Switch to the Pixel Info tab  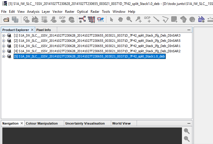pyautogui.click(x=44, y=30)
